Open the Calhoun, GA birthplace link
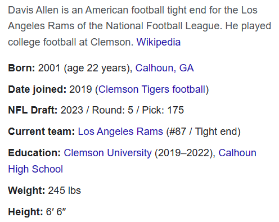 (164, 68)
